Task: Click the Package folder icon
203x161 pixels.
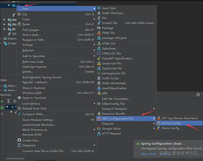Action: click(99, 28)
